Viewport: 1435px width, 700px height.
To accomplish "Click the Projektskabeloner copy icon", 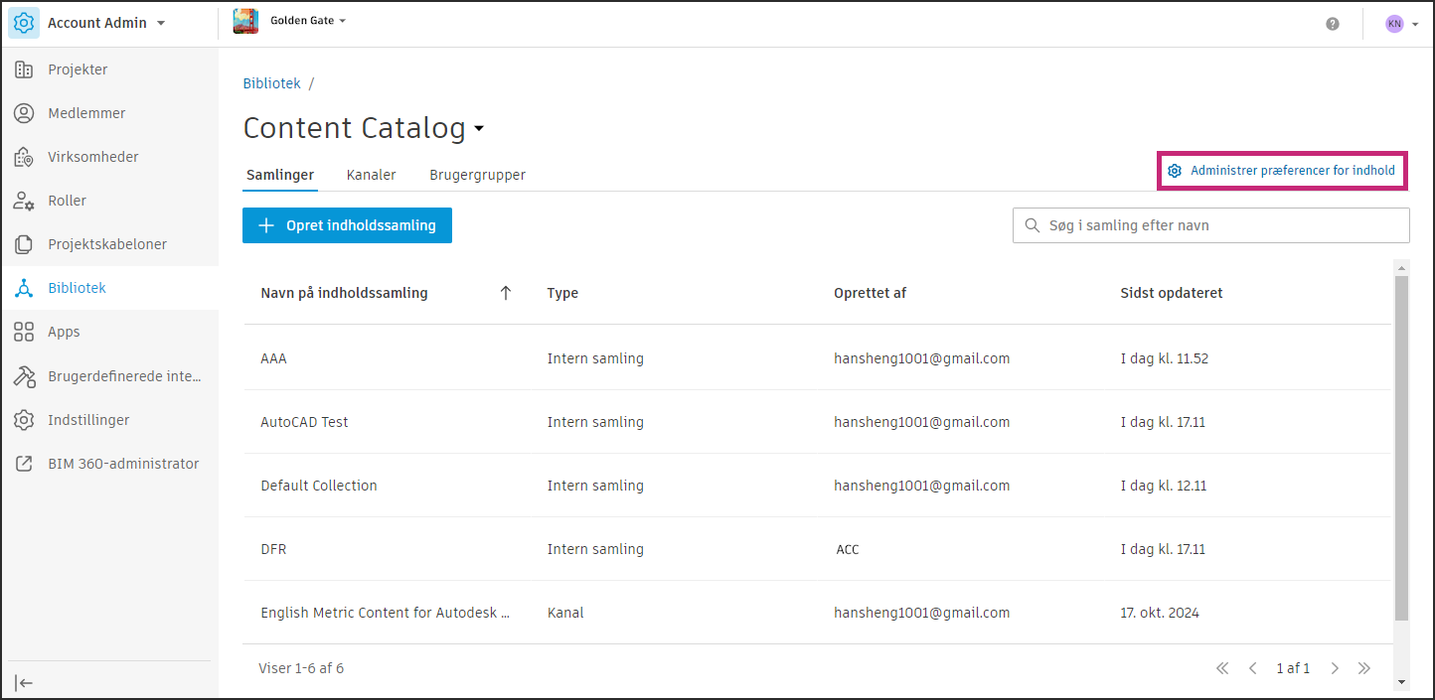I will tap(24, 244).
